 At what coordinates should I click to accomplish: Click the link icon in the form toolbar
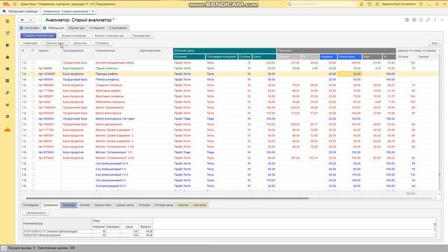(428, 20)
